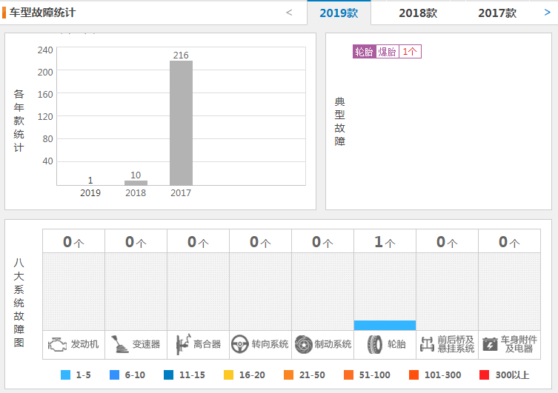
Task: Click the brake disc (制动系统) icon
Action: (x=303, y=344)
